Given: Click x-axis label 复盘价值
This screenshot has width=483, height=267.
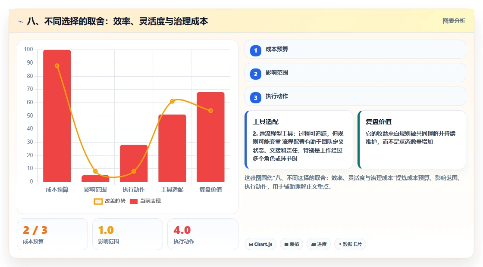Looking at the screenshot, I should pyautogui.click(x=211, y=190).
